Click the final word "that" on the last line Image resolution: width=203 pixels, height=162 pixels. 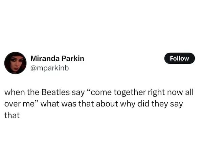click(12, 115)
